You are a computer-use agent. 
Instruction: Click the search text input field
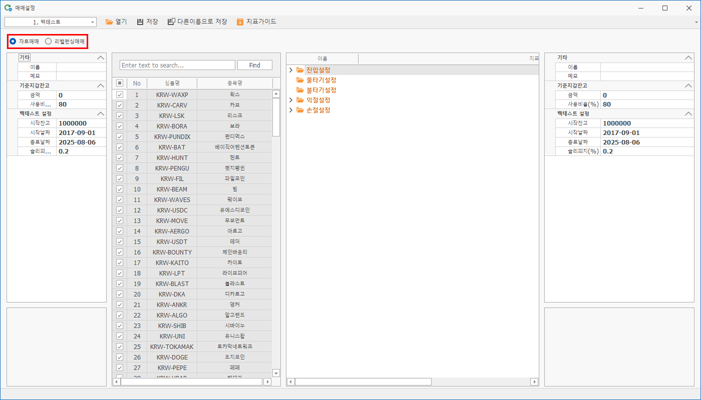click(x=177, y=65)
